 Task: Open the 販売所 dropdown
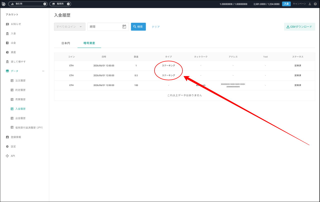pyautogui.click(x=60, y=4)
